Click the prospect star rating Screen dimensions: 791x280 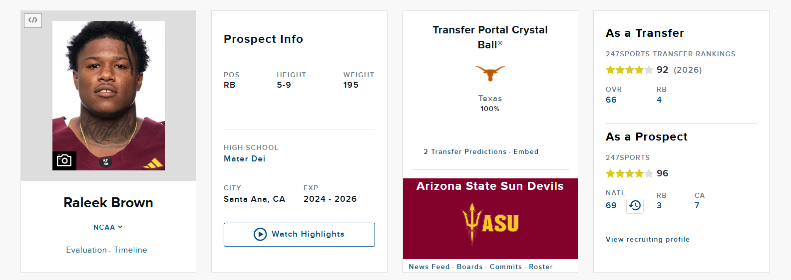click(x=629, y=173)
